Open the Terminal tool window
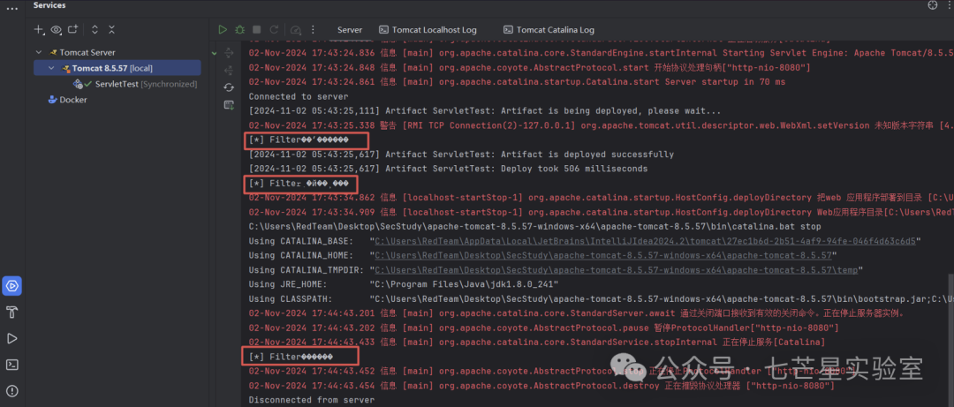 tap(11, 365)
